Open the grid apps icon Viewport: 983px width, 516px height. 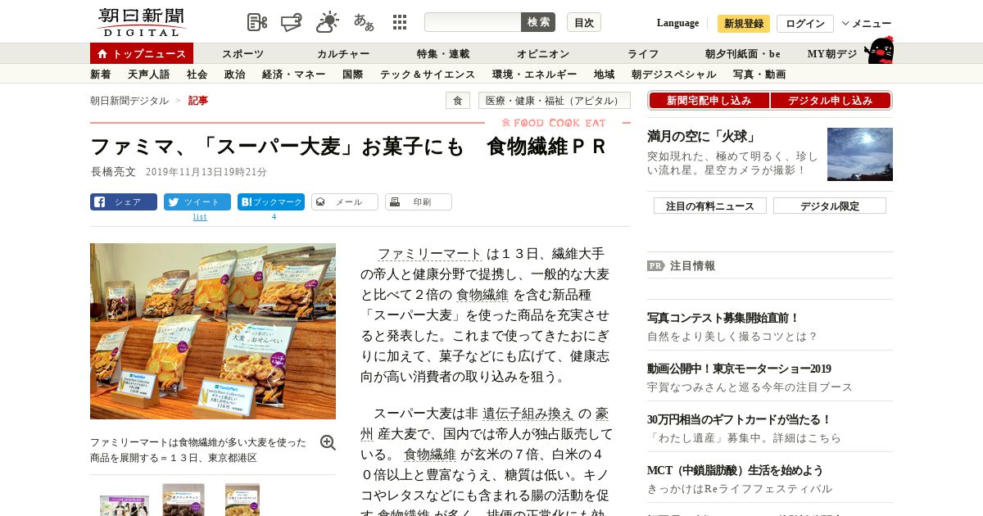pos(400,22)
